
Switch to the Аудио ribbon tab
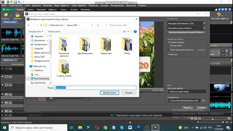63,9
